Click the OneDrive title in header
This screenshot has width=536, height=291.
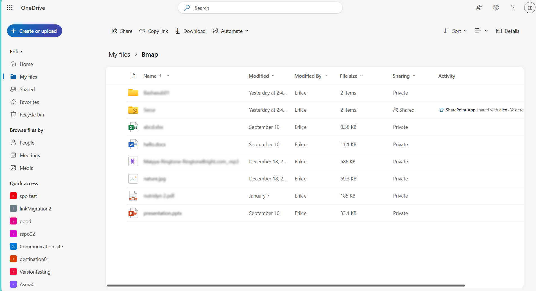tap(33, 8)
